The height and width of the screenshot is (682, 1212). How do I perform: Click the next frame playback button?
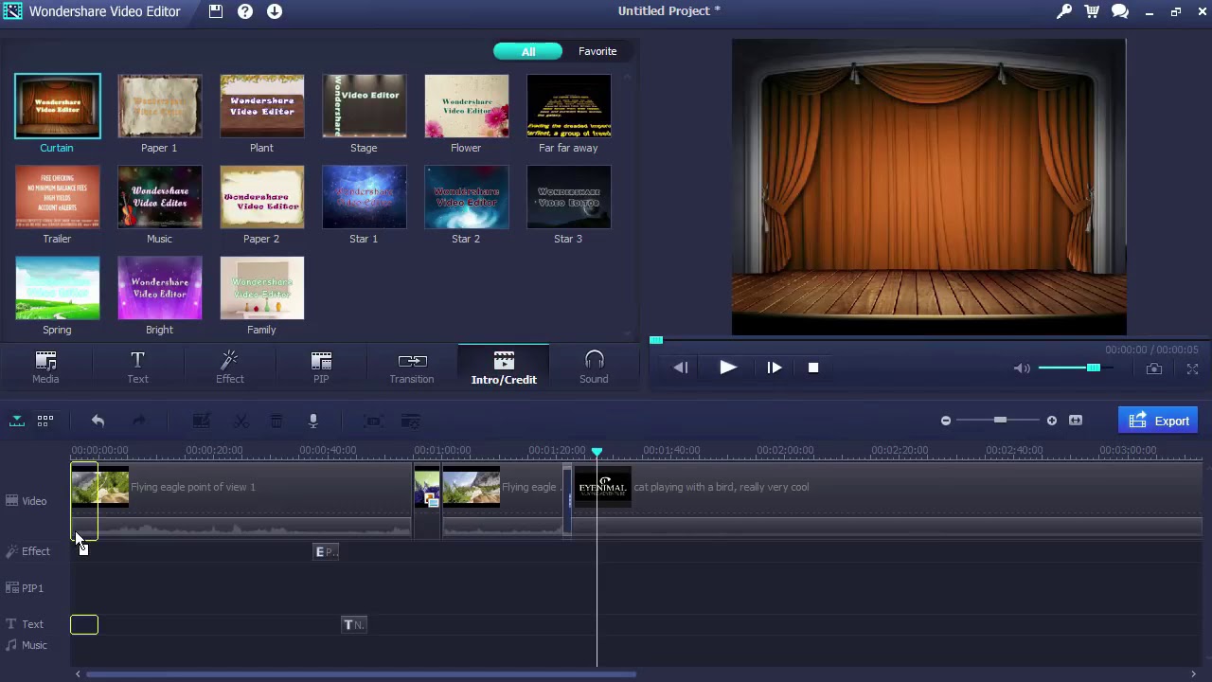(774, 368)
